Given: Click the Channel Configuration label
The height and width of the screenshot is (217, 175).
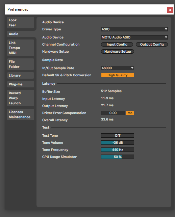Looking at the screenshot, I should (61, 45).
